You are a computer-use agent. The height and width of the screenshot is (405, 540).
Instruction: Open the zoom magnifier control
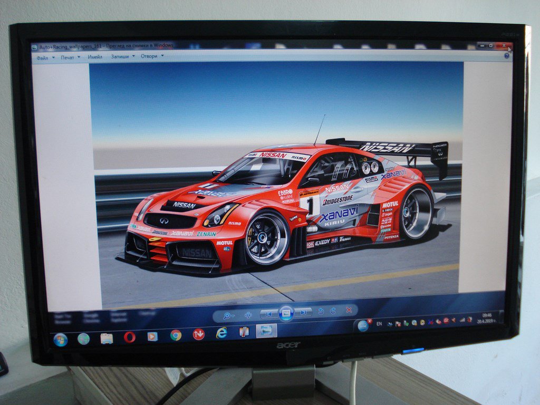tap(228, 315)
